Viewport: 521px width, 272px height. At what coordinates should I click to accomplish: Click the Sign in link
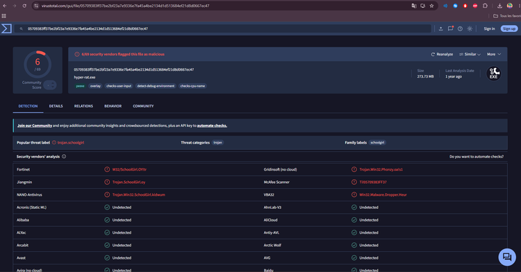[489, 29]
